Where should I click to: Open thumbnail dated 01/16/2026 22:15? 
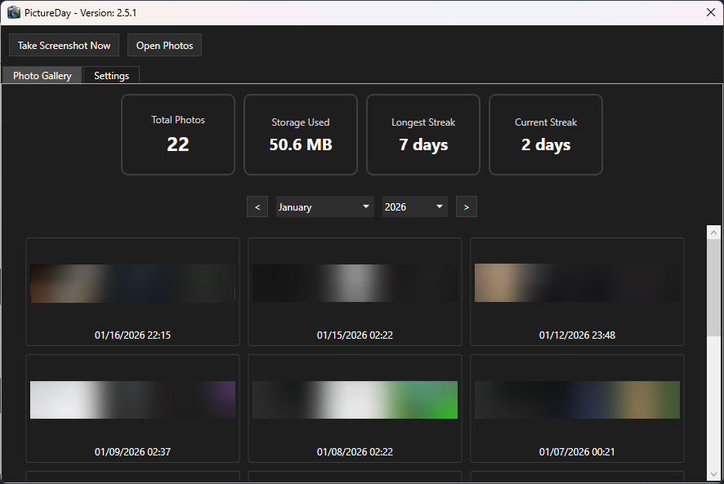[x=132, y=283]
